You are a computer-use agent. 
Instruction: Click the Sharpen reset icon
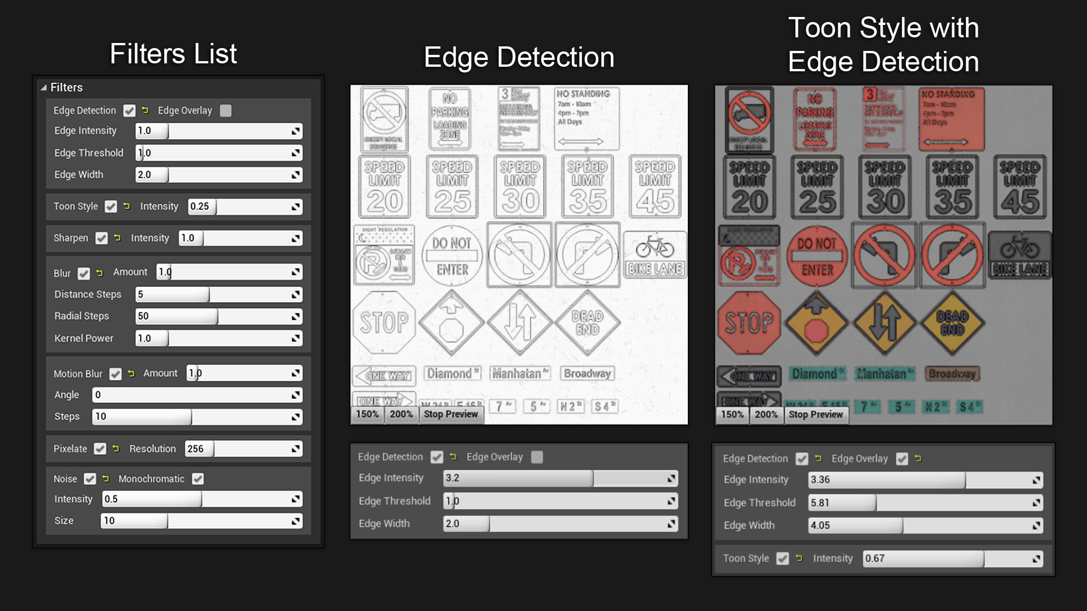pos(115,238)
